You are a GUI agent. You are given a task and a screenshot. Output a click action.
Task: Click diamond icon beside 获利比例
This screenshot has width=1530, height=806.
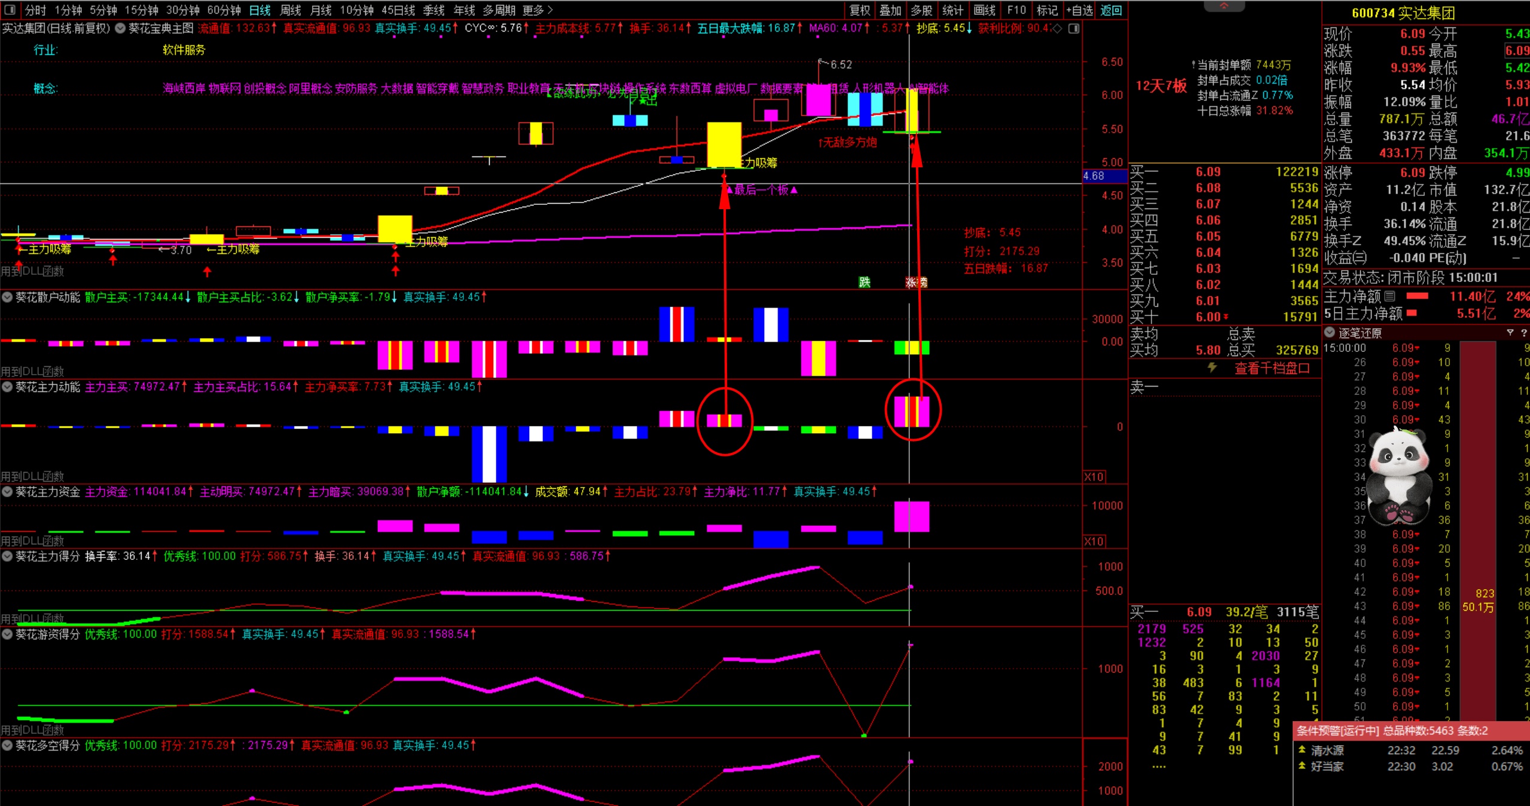coord(1058,28)
